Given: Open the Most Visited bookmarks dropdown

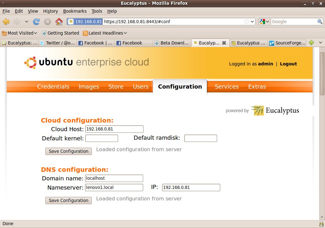Looking at the screenshot, I should pos(19,33).
